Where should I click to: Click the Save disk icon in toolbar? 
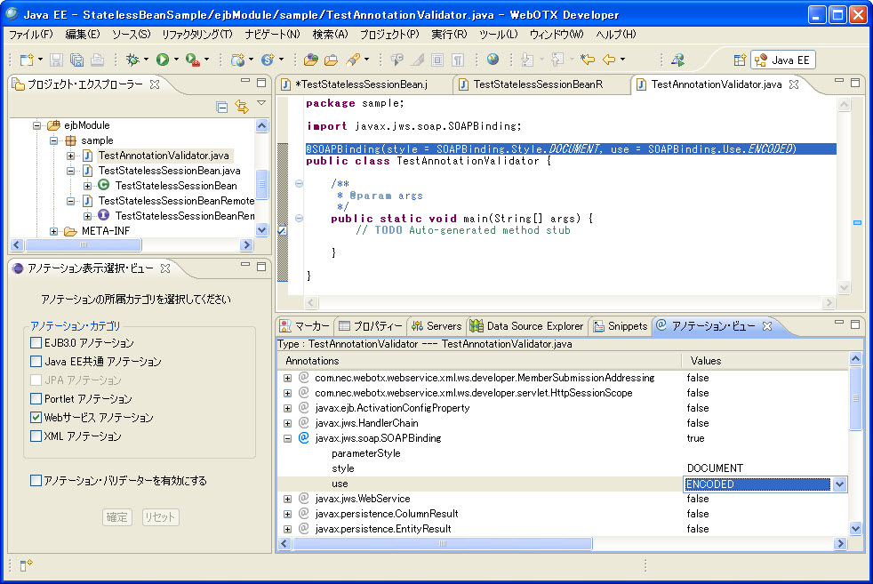[56, 60]
